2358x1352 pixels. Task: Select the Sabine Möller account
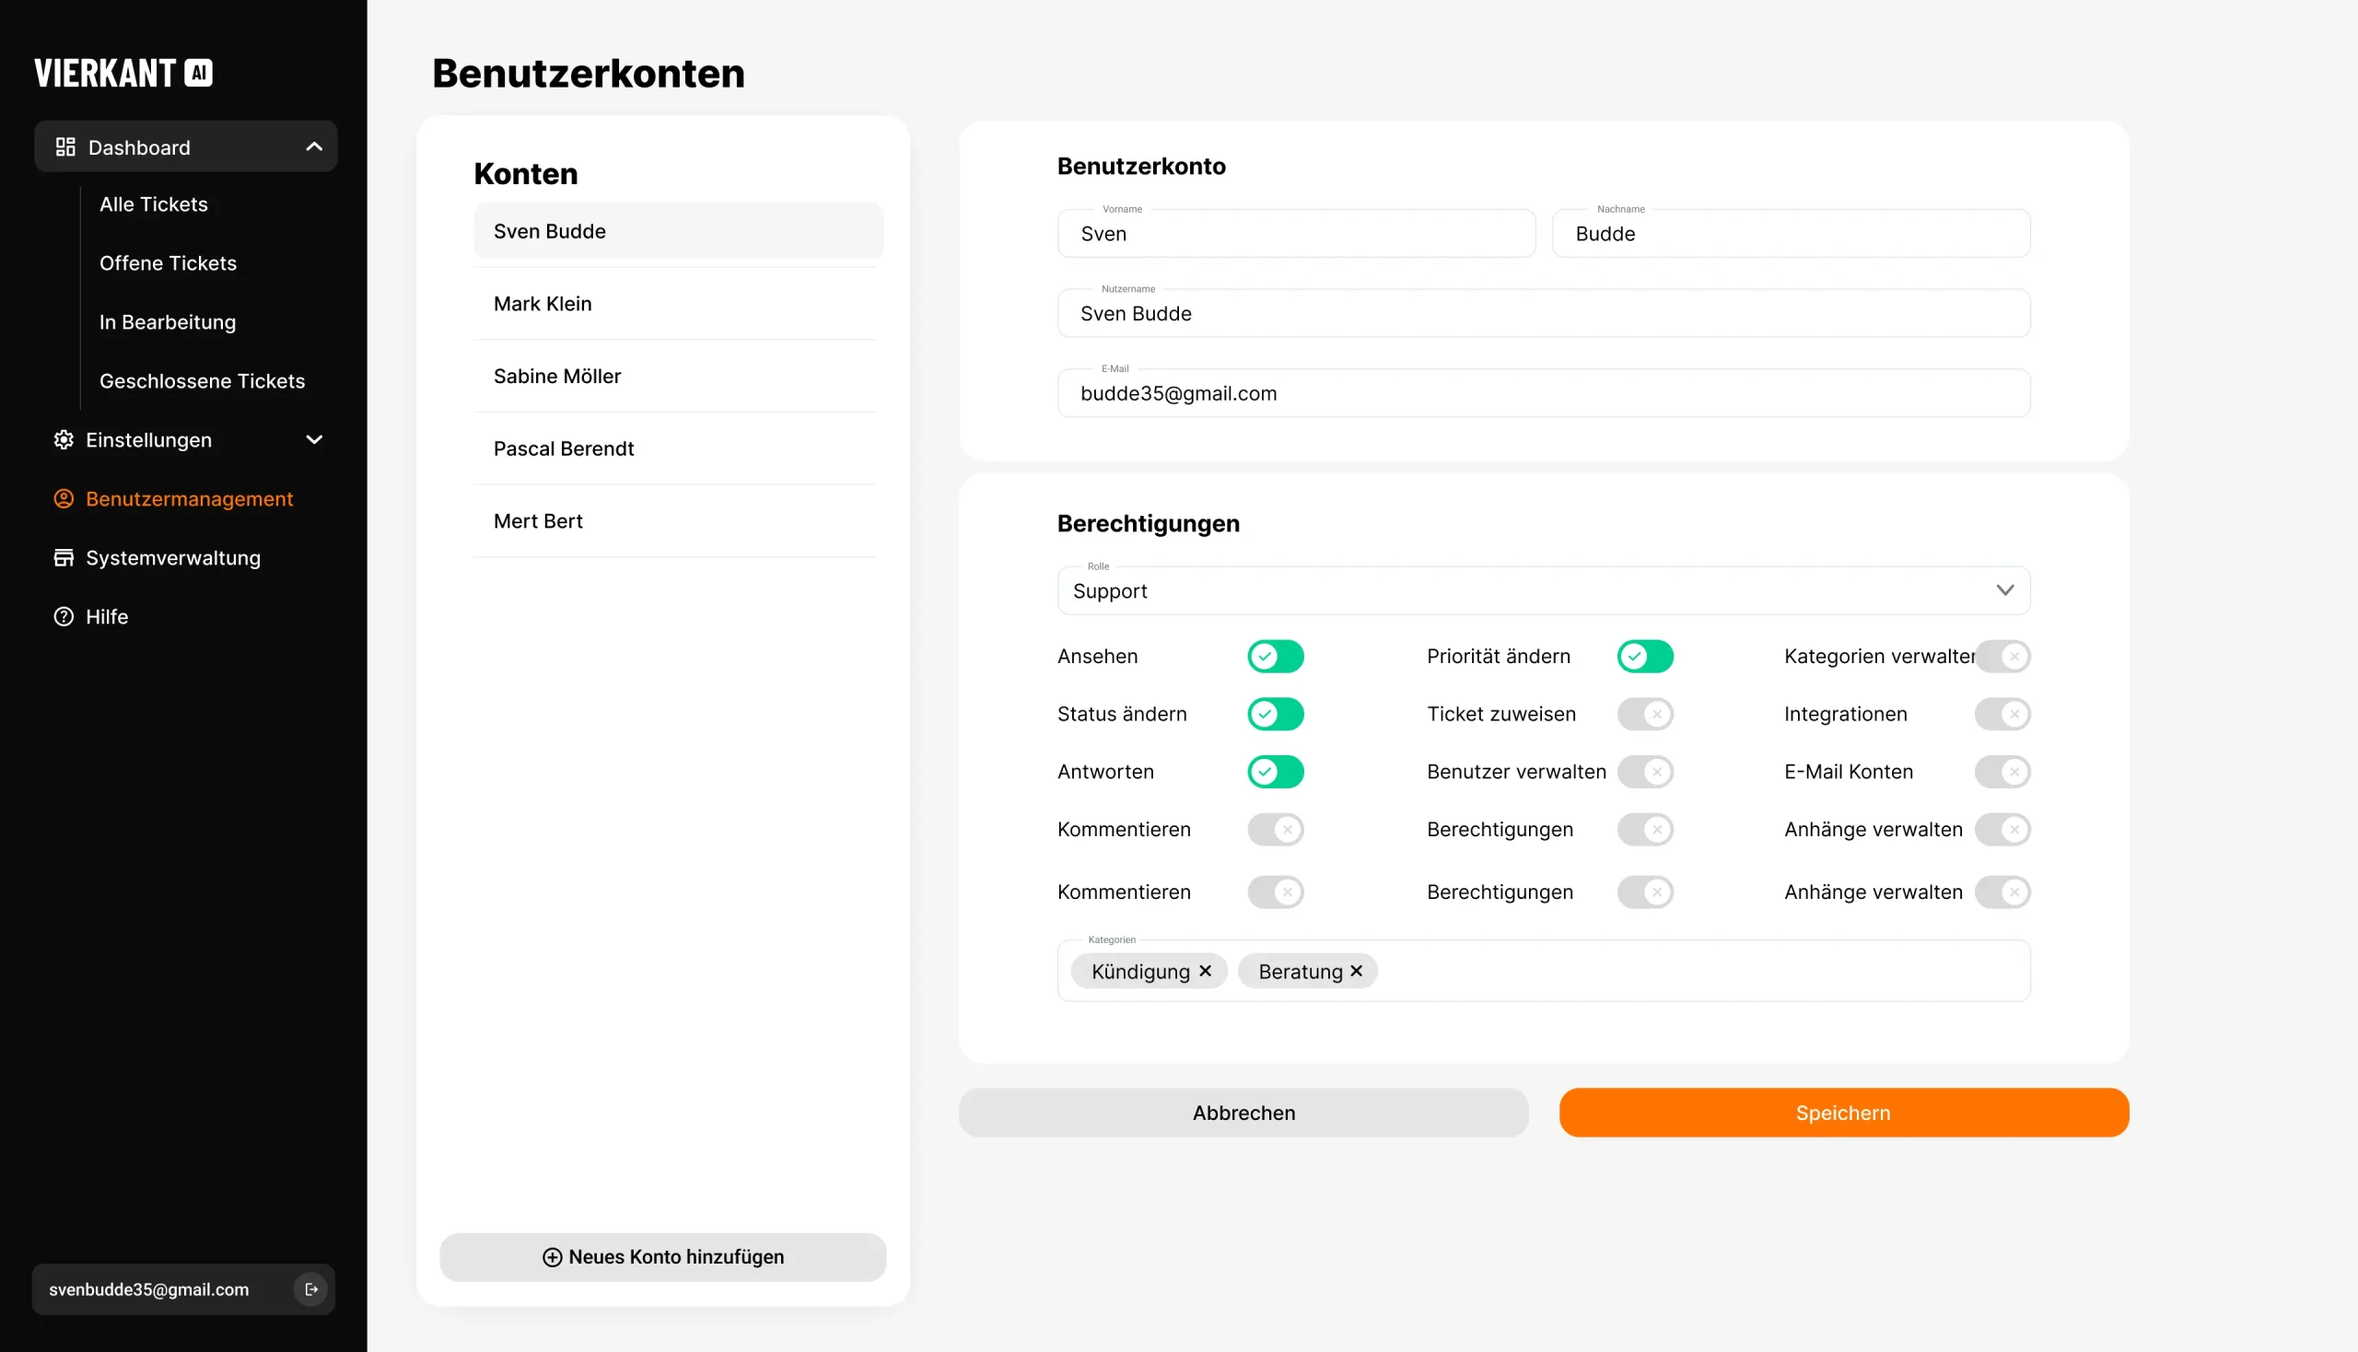coord(557,376)
